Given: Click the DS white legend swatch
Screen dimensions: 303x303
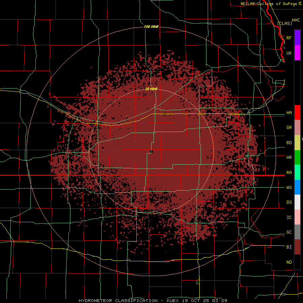Looking at the screenshot, I should [x=297, y=202].
